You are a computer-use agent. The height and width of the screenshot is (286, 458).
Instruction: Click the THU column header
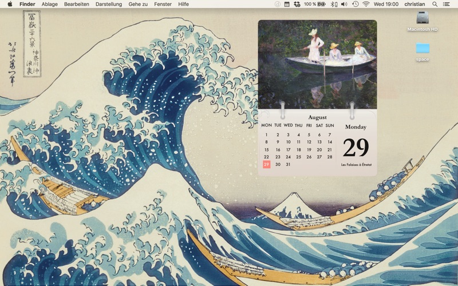[x=298, y=125]
